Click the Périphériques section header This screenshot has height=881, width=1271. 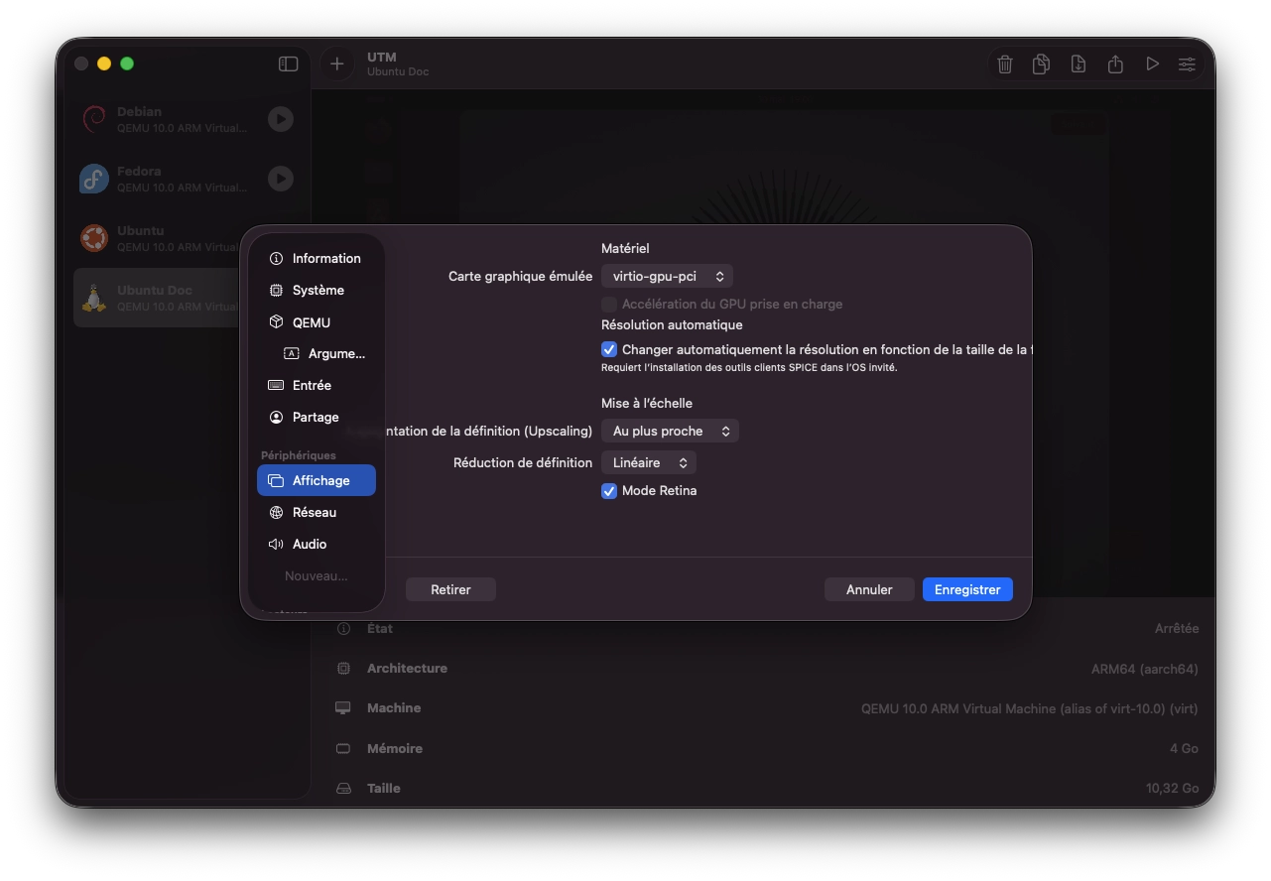(299, 455)
